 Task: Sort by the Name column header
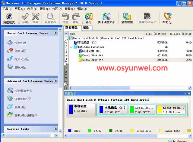[x=106, y=34]
